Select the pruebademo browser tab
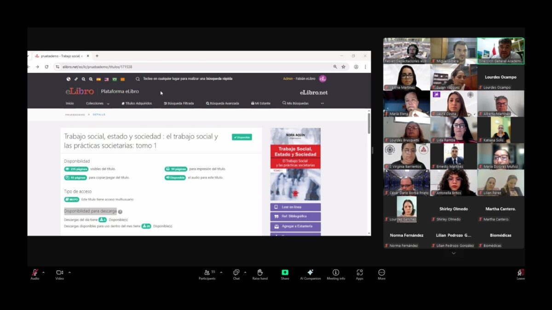This screenshot has width=552, height=310. coord(61,56)
